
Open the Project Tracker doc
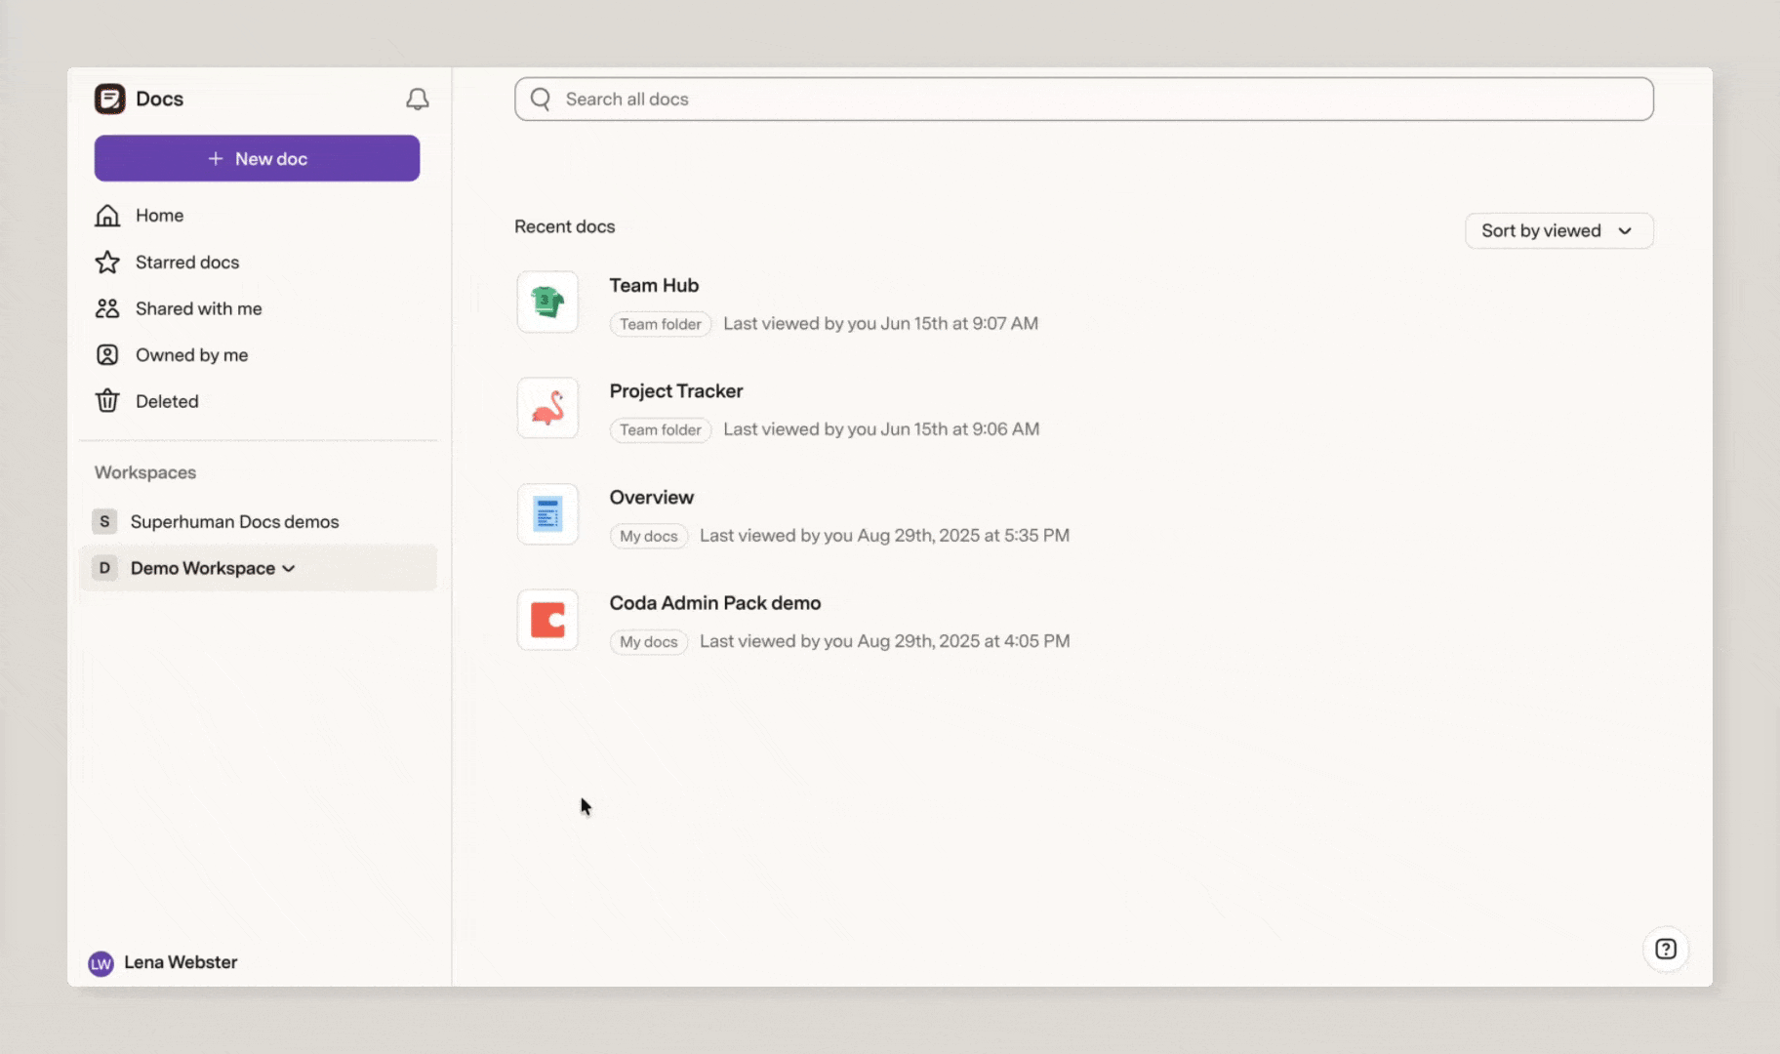pyautogui.click(x=676, y=391)
